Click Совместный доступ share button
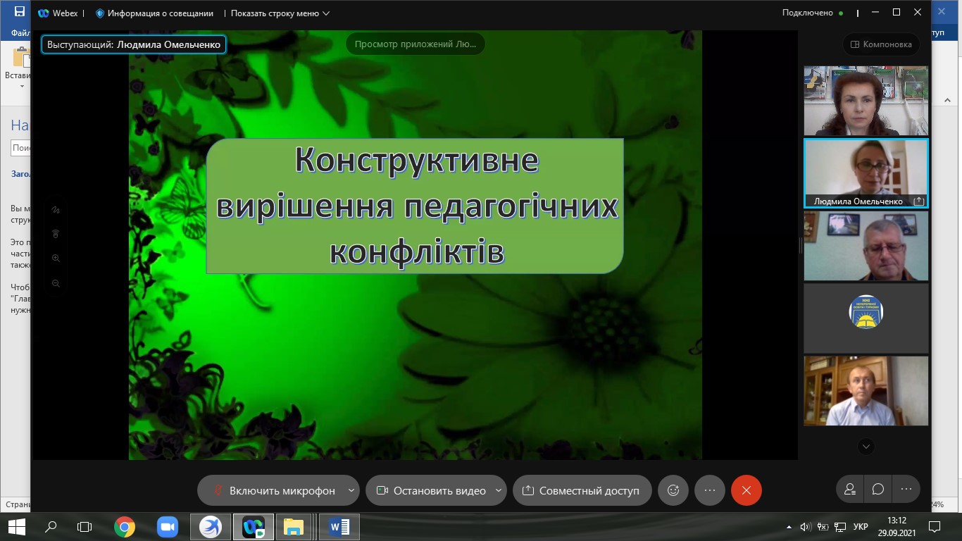 (x=581, y=490)
